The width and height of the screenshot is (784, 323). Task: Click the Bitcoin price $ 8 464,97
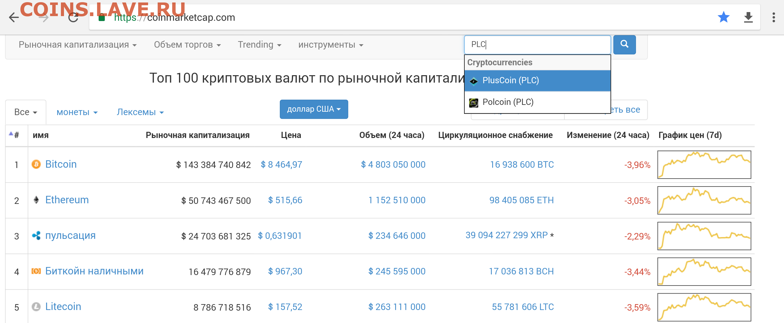(x=282, y=165)
